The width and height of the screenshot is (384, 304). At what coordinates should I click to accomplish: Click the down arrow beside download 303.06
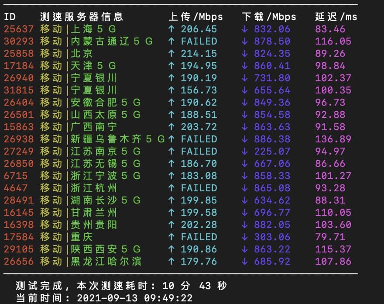pos(245,237)
